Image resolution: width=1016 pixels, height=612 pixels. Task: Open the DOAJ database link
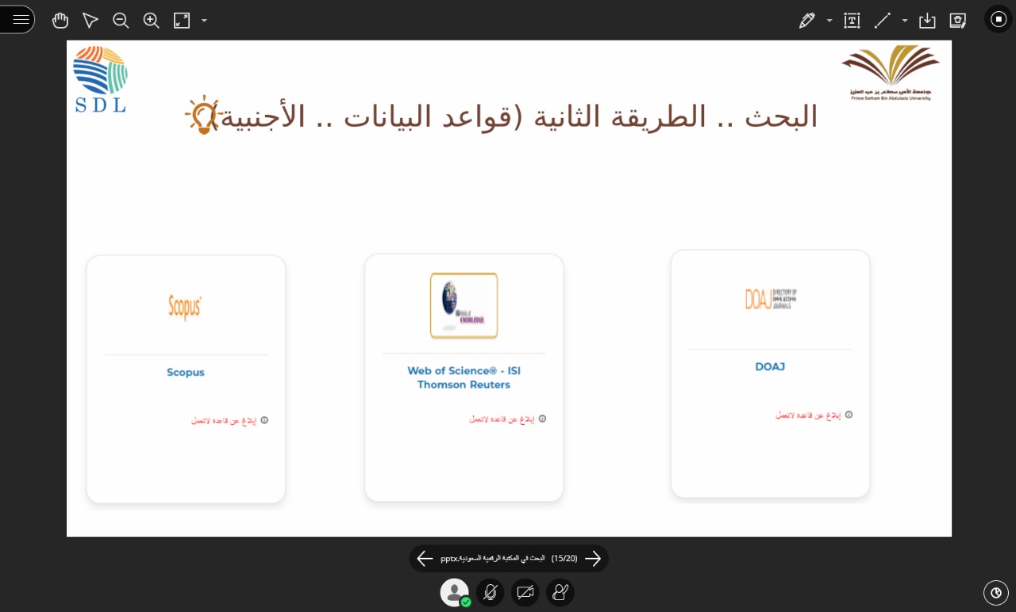[770, 367]
